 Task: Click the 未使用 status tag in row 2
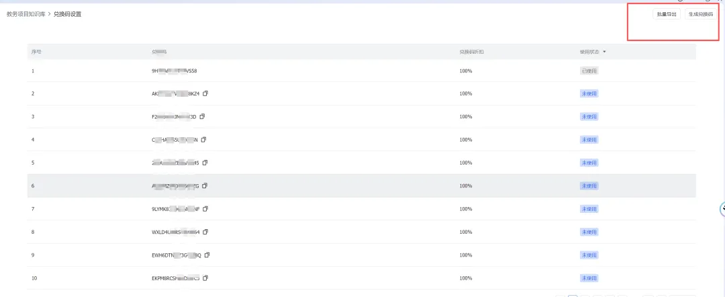click(x=588, y=93)
